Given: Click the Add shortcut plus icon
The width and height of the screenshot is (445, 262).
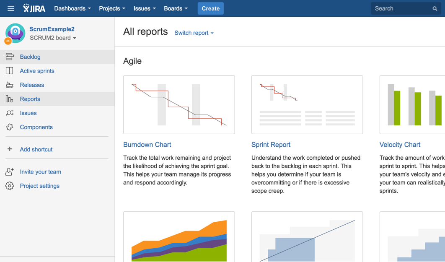Looking at the screenshot, I should (10, 149).
